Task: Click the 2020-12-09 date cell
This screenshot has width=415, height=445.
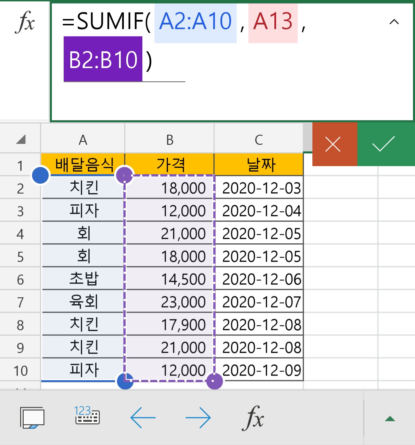Action: coord(259,370)
